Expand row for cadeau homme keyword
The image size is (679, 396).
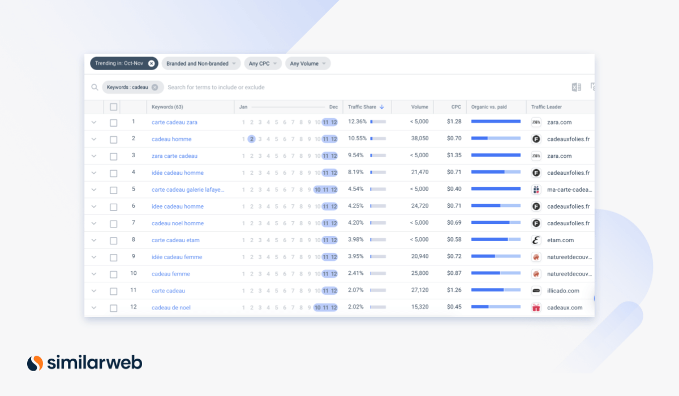click(94, 139)
